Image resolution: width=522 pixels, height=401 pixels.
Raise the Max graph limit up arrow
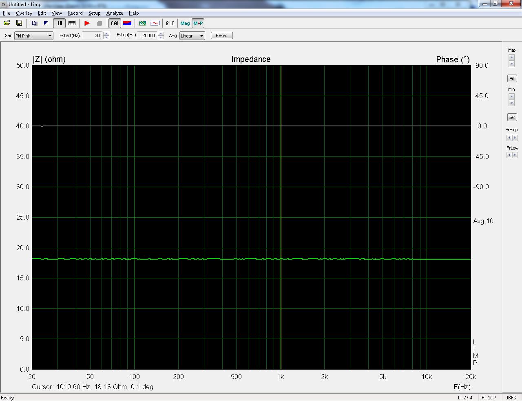coord(511,58)
